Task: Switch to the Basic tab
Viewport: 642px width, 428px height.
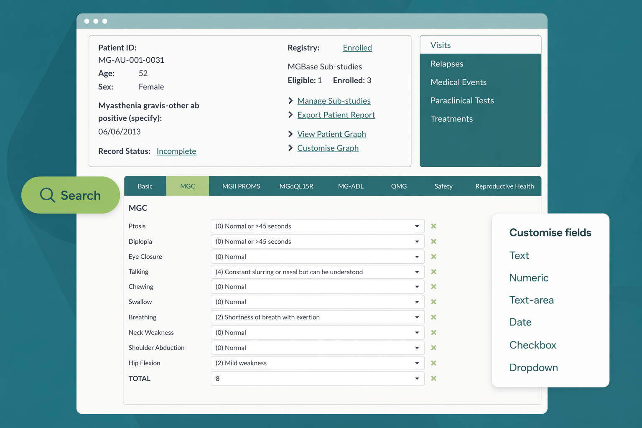Action: 145,186
